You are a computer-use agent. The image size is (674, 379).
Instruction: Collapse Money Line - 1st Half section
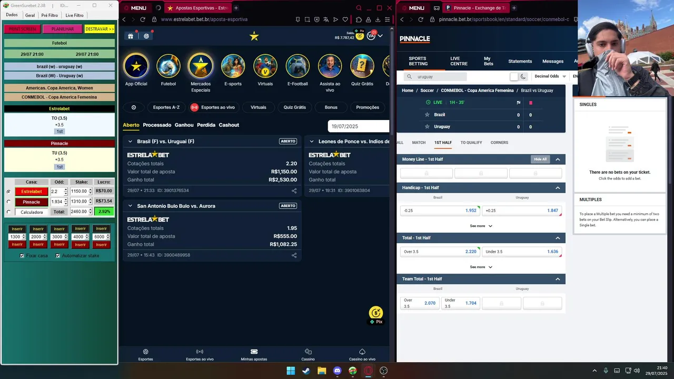[558, 159]
